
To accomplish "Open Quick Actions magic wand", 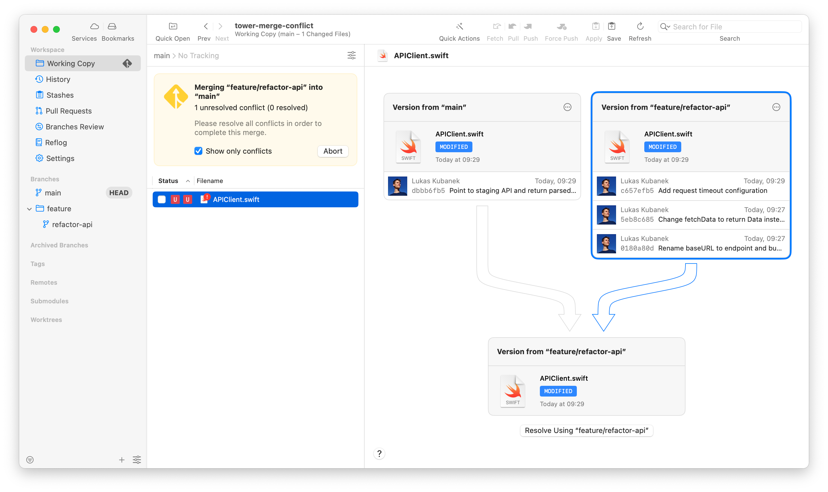I will (459, 26).
